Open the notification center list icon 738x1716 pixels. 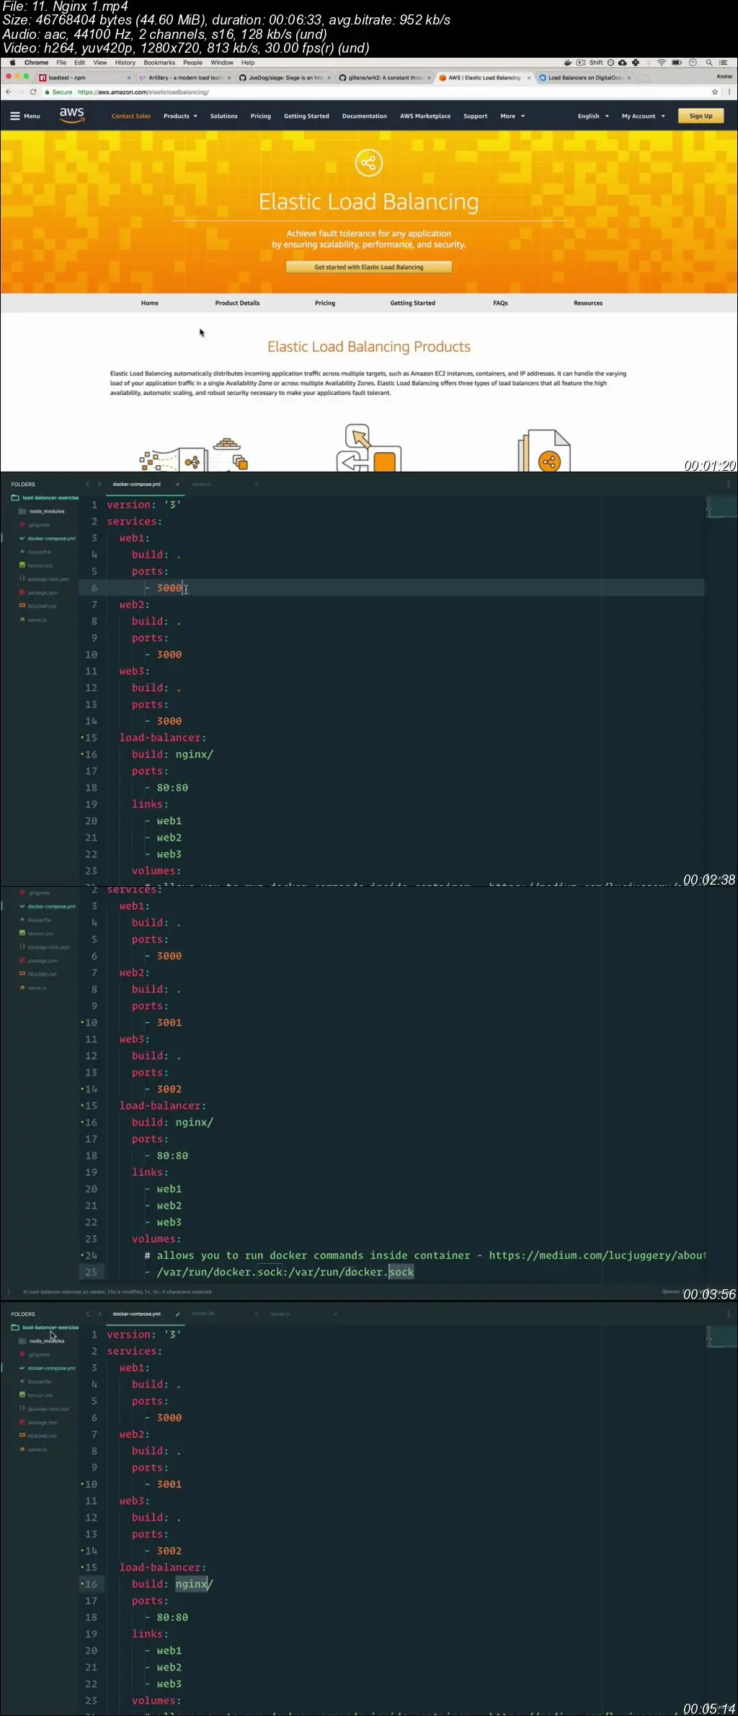[724, 63]
